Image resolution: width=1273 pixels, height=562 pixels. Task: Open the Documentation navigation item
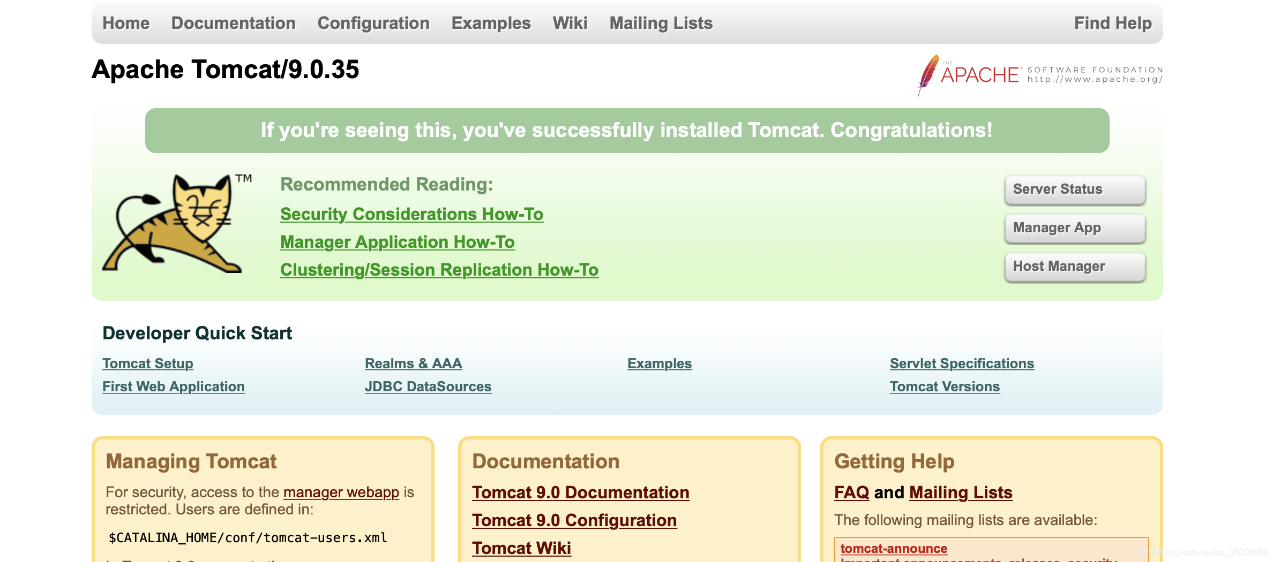(234, 23)
